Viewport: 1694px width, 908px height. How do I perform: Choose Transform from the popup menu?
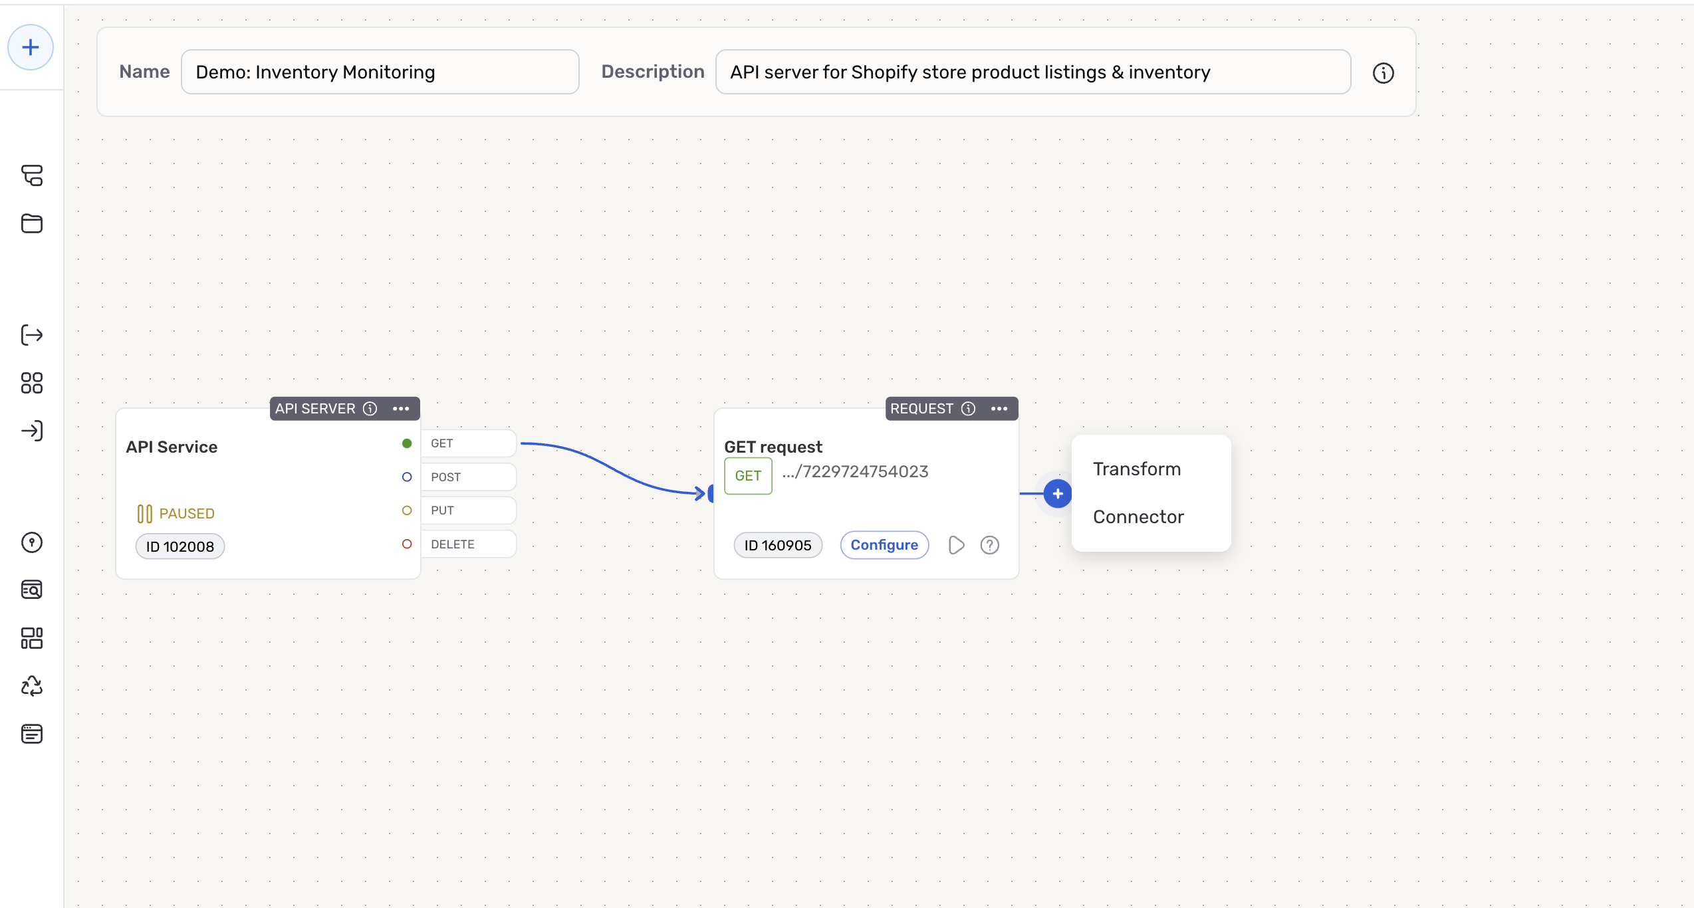[1137, 469]
